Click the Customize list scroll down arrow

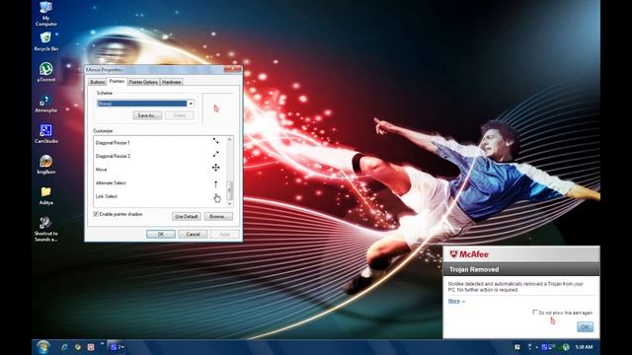(x=230, y=204)
